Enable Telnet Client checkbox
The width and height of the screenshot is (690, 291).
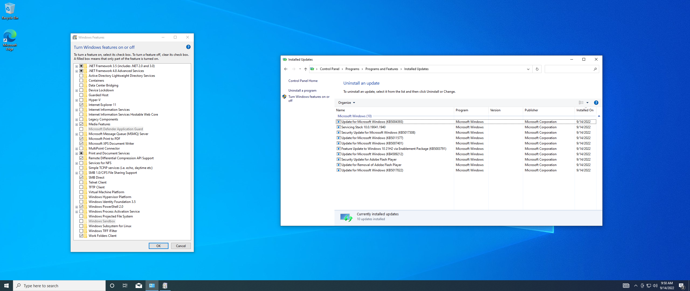pyautogui.click(x=81, y=182)
